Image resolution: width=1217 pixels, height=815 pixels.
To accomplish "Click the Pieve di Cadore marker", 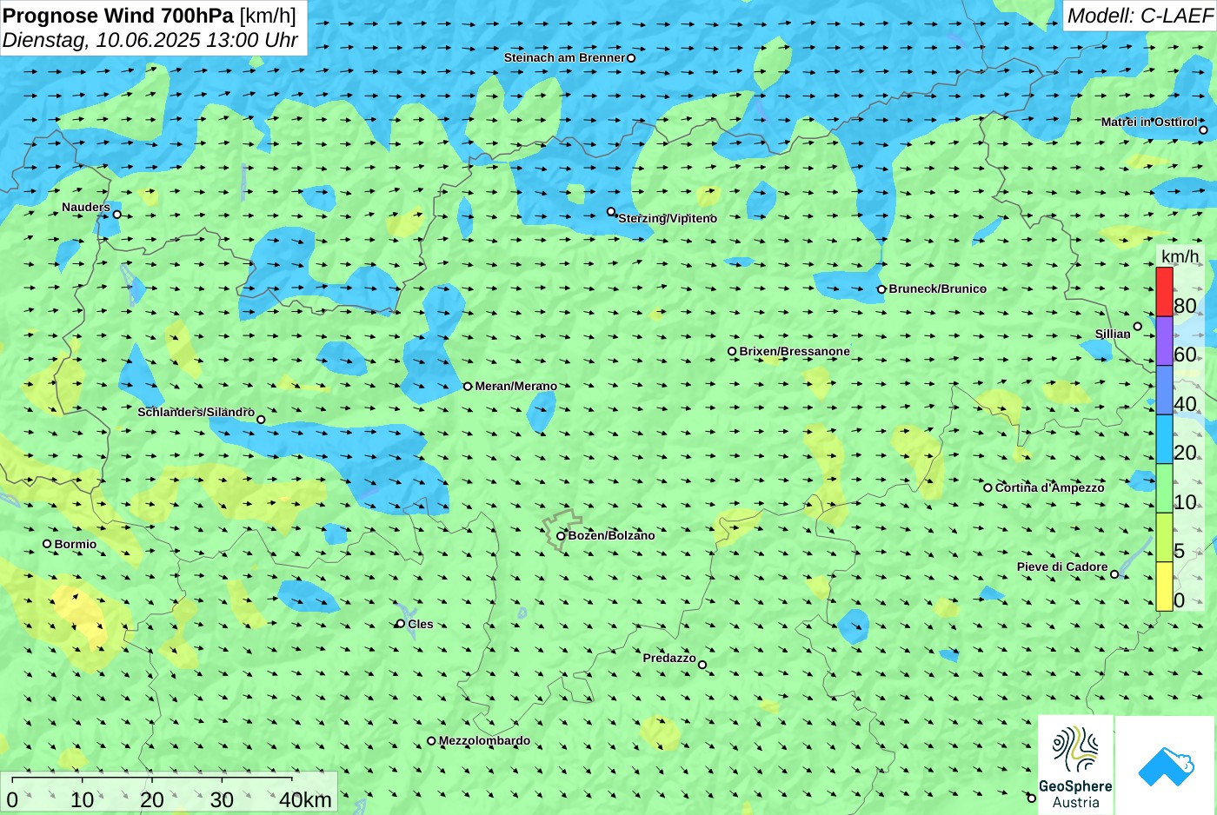I will tap(1114, 574).
